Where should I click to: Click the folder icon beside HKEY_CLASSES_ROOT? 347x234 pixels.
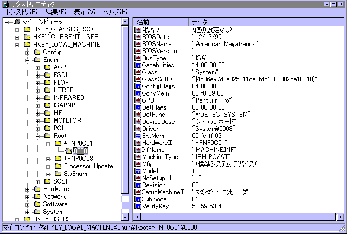point(27,29)
